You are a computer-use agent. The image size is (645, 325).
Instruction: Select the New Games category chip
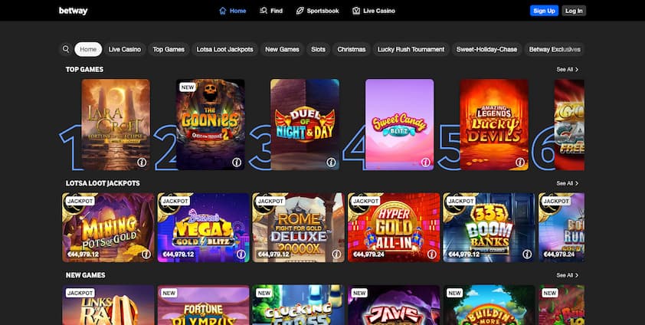(x=282, y=49)
